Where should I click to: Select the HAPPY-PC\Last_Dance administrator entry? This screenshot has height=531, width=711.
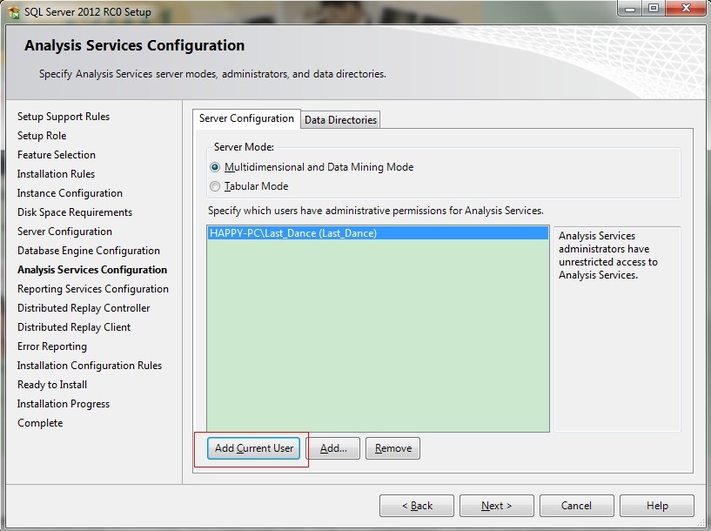tap(378, 233)
